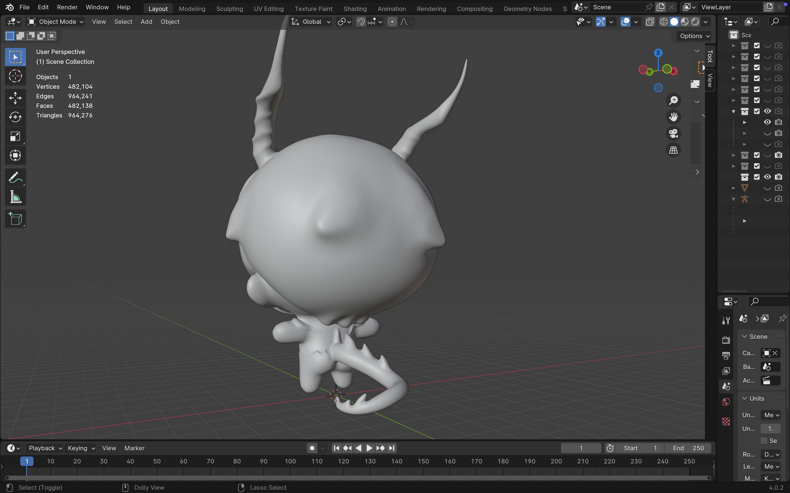
Task: Click the play animation button
Action: point(369,448)
